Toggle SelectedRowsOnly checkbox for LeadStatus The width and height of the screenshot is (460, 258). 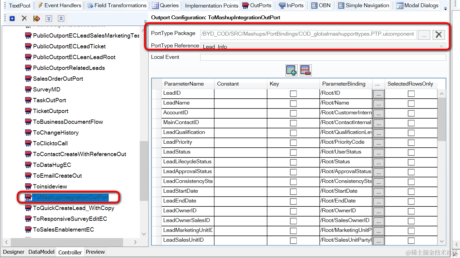[411, 153]
